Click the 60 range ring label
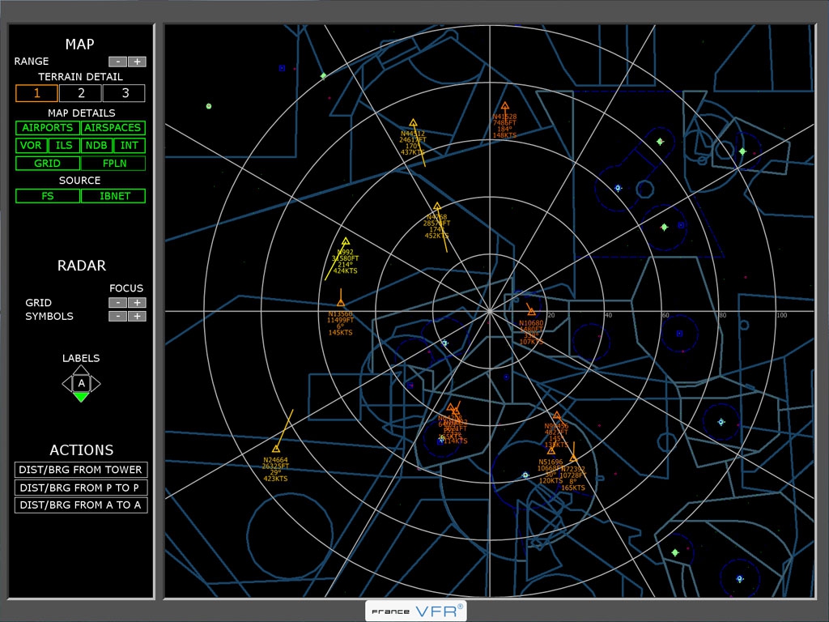 (665, 315)
